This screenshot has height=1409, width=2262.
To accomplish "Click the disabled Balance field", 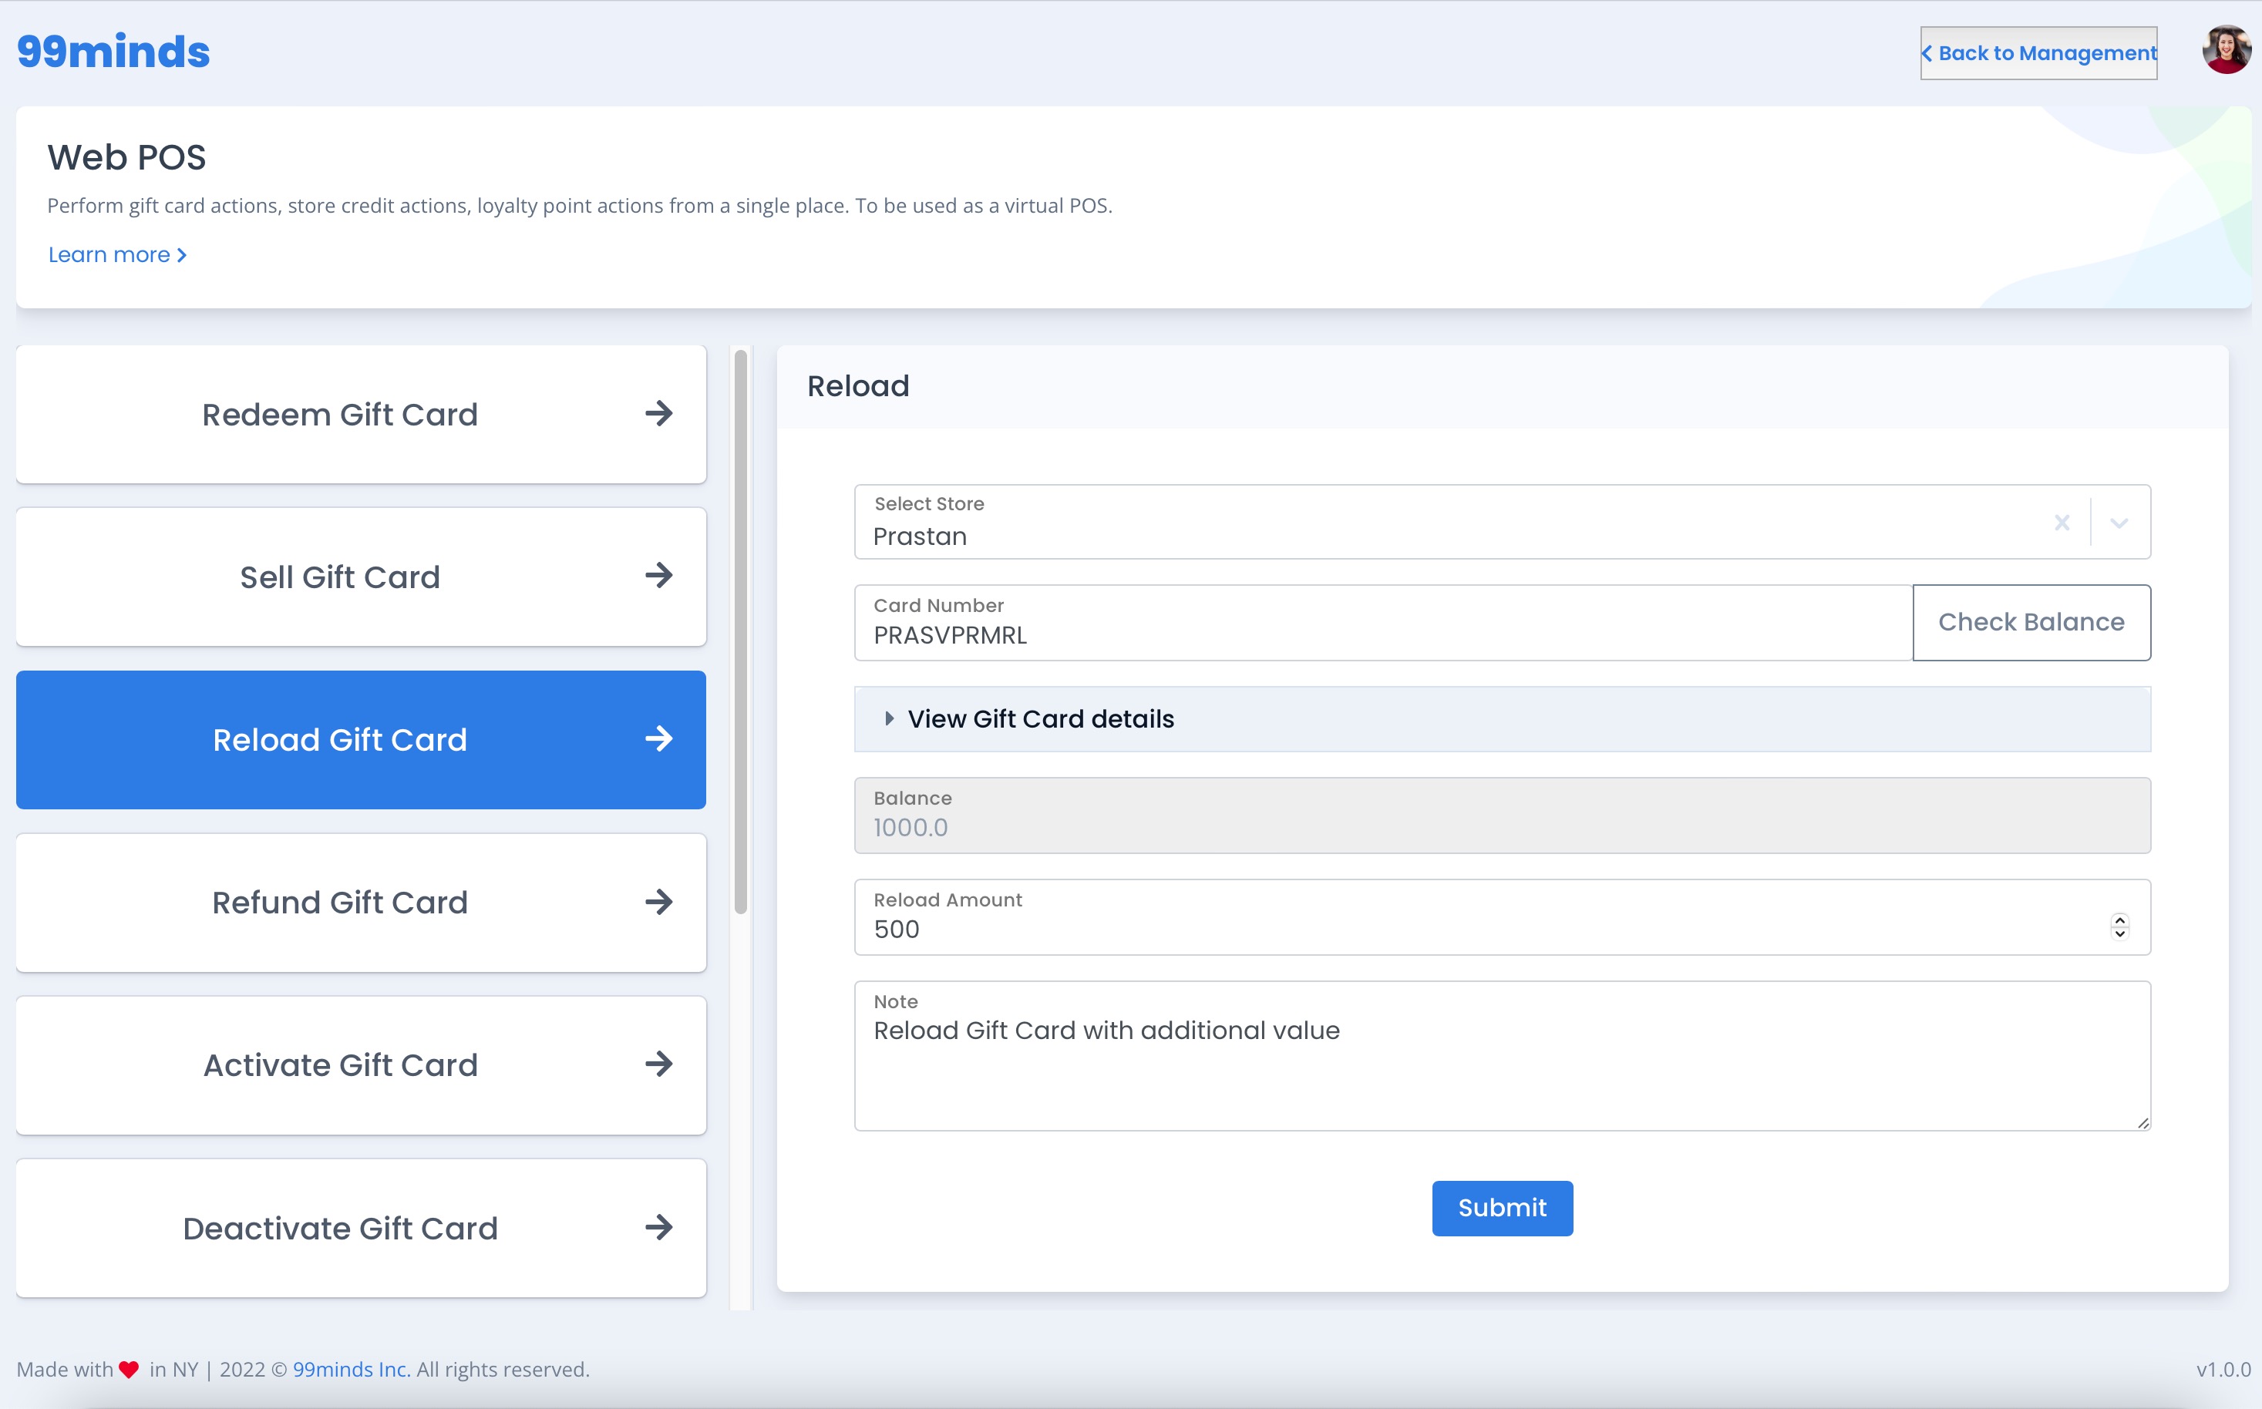I will (1503, 815).
